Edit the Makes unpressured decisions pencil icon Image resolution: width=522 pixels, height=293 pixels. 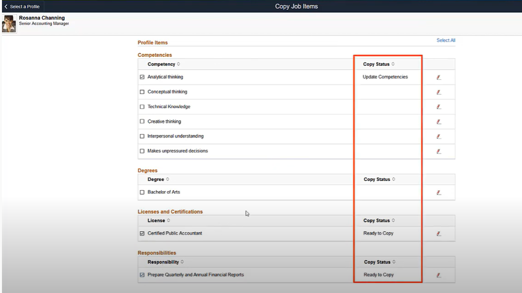[x=439, y=151]
